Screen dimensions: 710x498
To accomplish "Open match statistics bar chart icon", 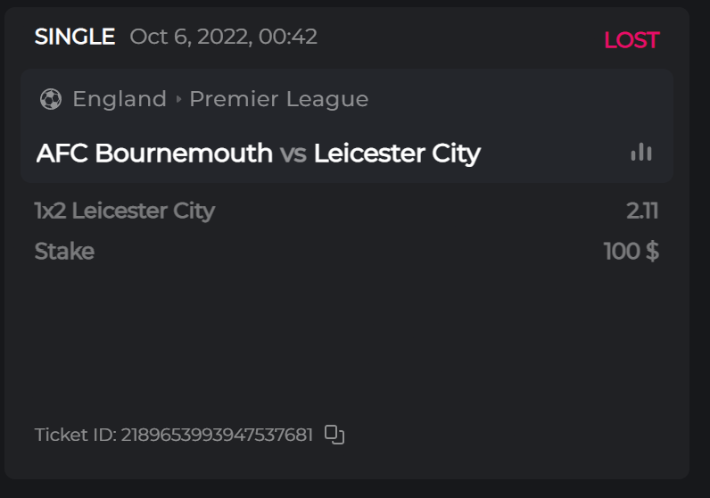I will click(640, 153).
